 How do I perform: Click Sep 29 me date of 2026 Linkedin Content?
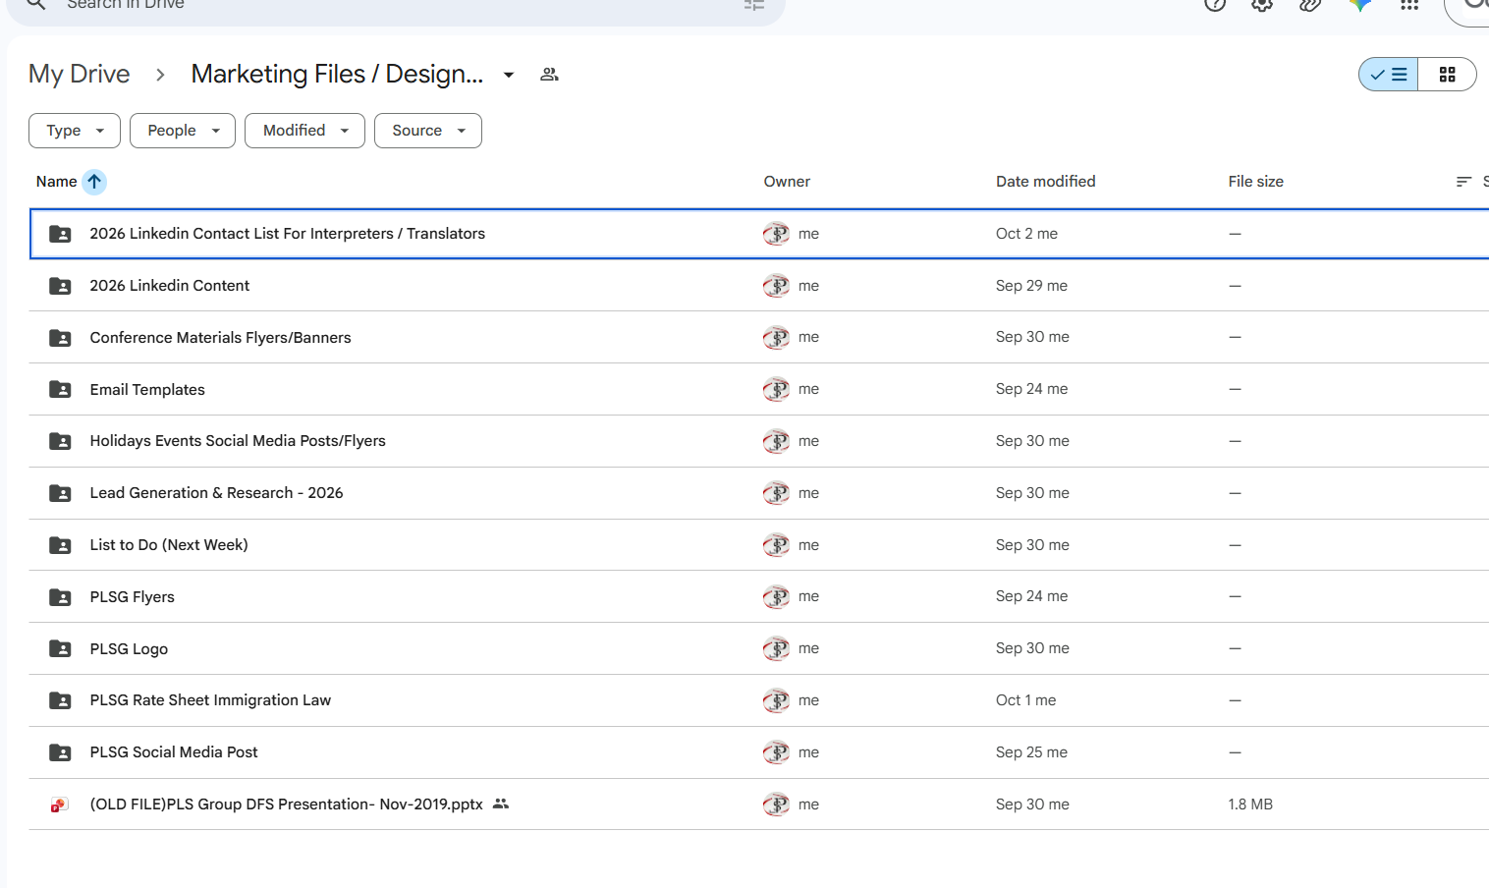pyautogui.click(x=1031, y=286)
